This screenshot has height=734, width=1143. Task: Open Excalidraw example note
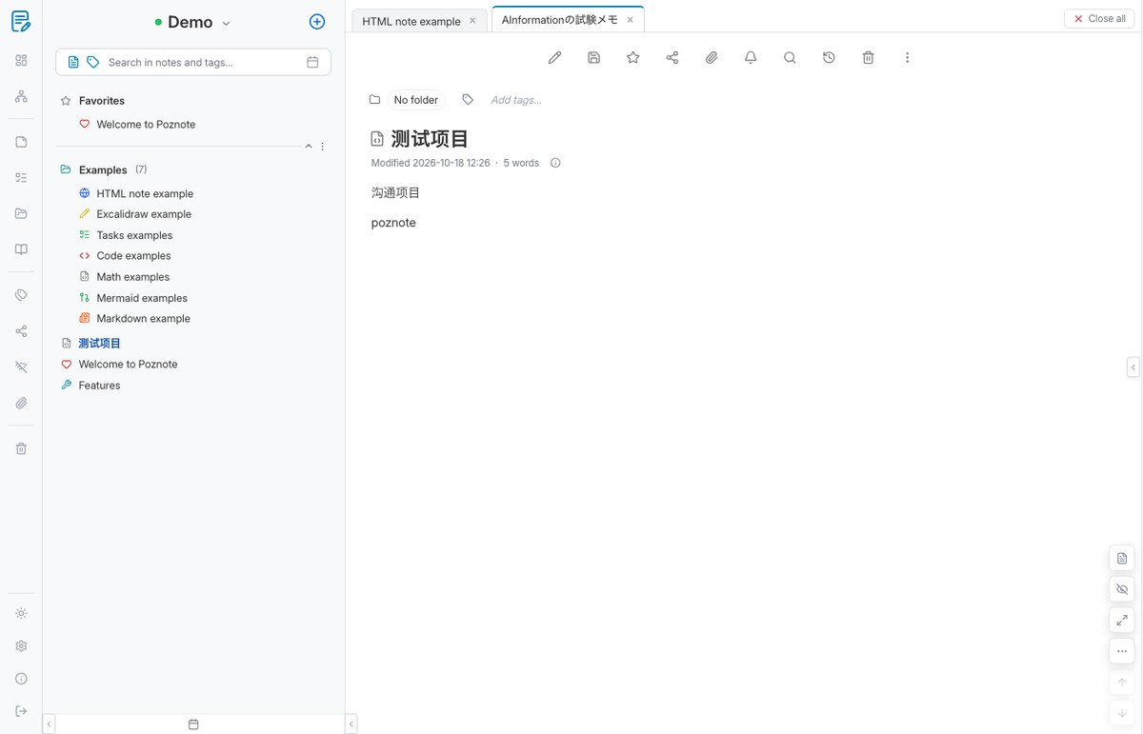pos(144,214)
